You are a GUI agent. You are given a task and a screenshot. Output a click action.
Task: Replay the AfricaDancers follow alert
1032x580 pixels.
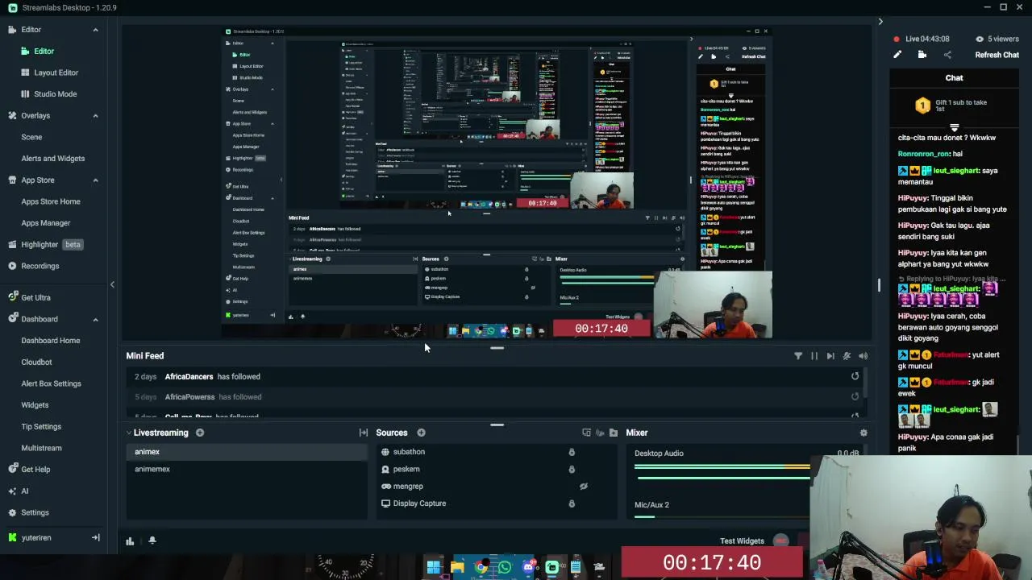(855, 376)
